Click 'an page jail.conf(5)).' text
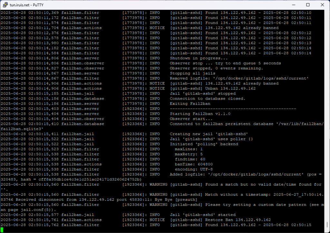The width and height of the screenshot is (330, 233). [x=28, y=210]
